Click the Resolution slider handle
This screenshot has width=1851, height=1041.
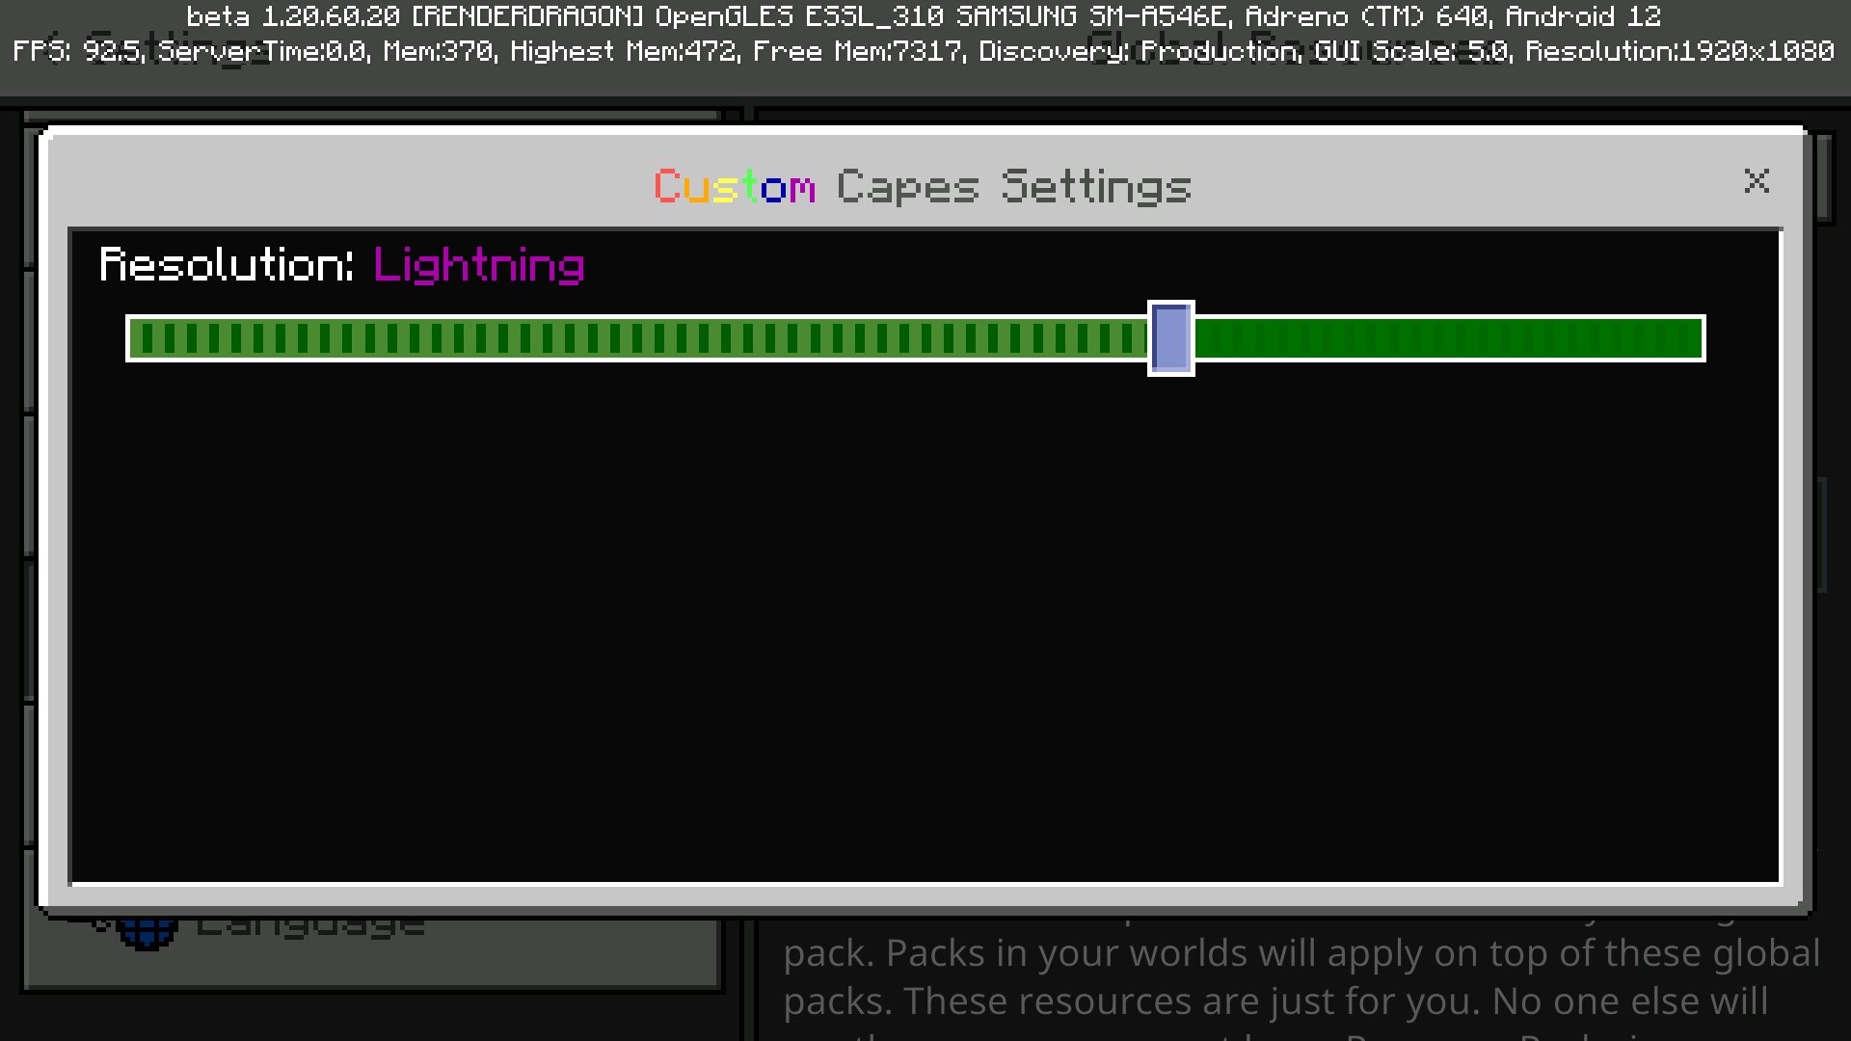(x=1170, y=338)
